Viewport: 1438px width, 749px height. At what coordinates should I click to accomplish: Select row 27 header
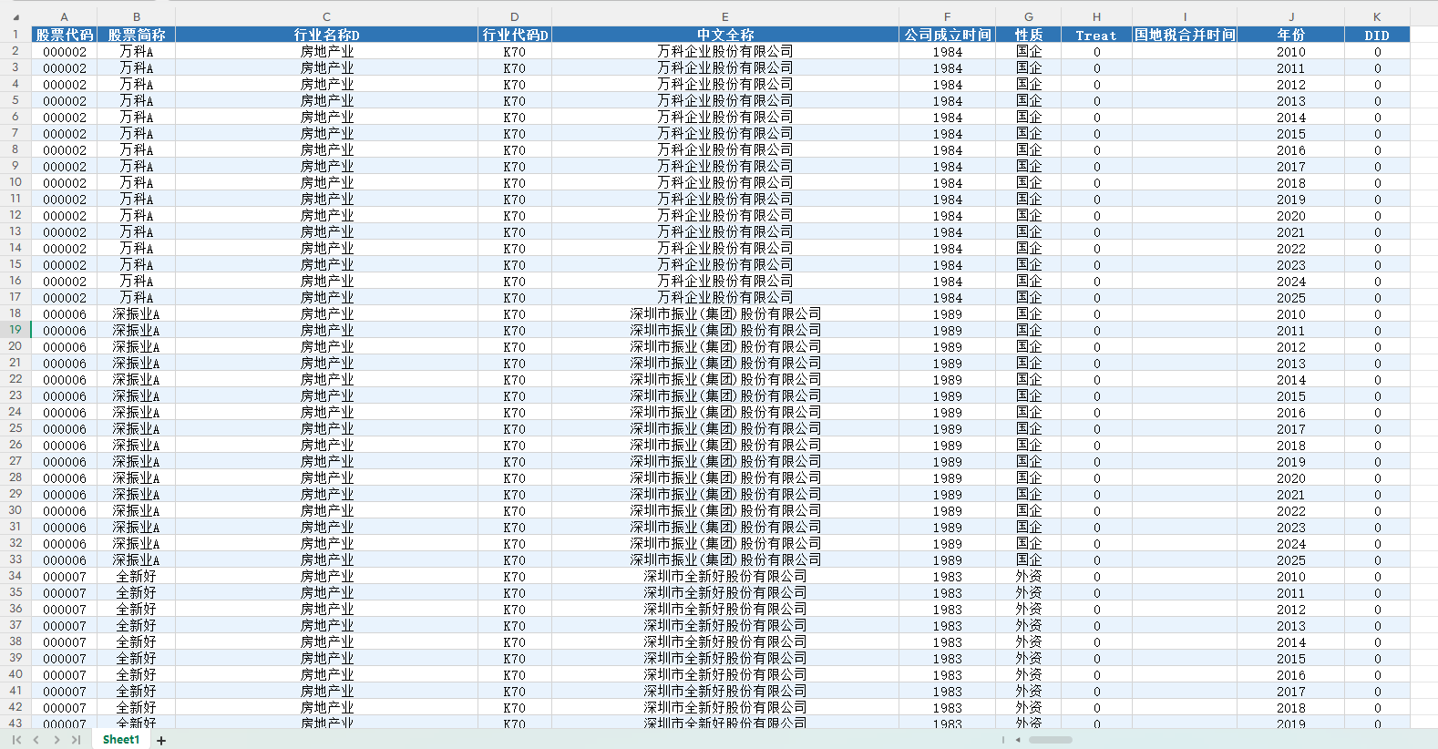pyautogui.click(x=15, y=461)
